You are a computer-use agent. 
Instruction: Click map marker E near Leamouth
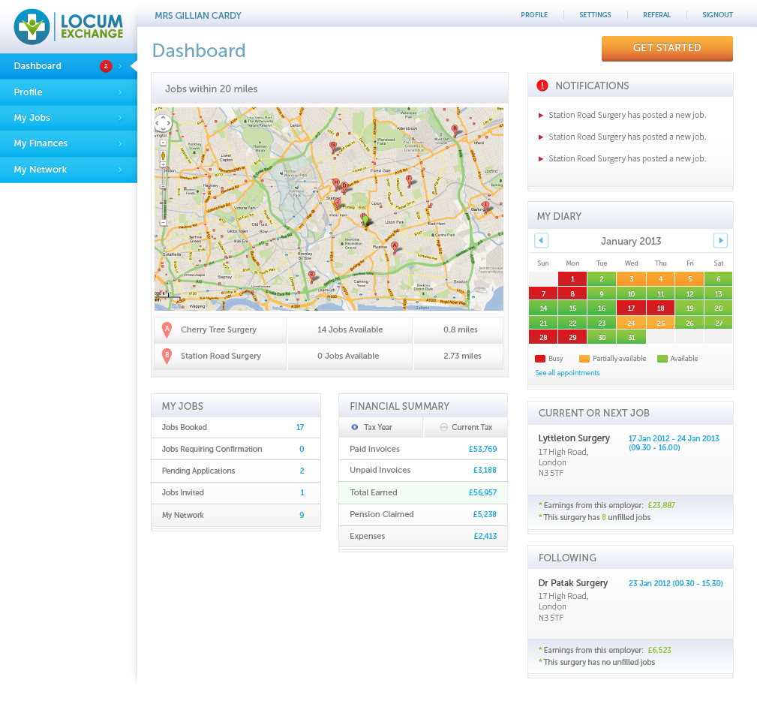click(x=313, y=277)
